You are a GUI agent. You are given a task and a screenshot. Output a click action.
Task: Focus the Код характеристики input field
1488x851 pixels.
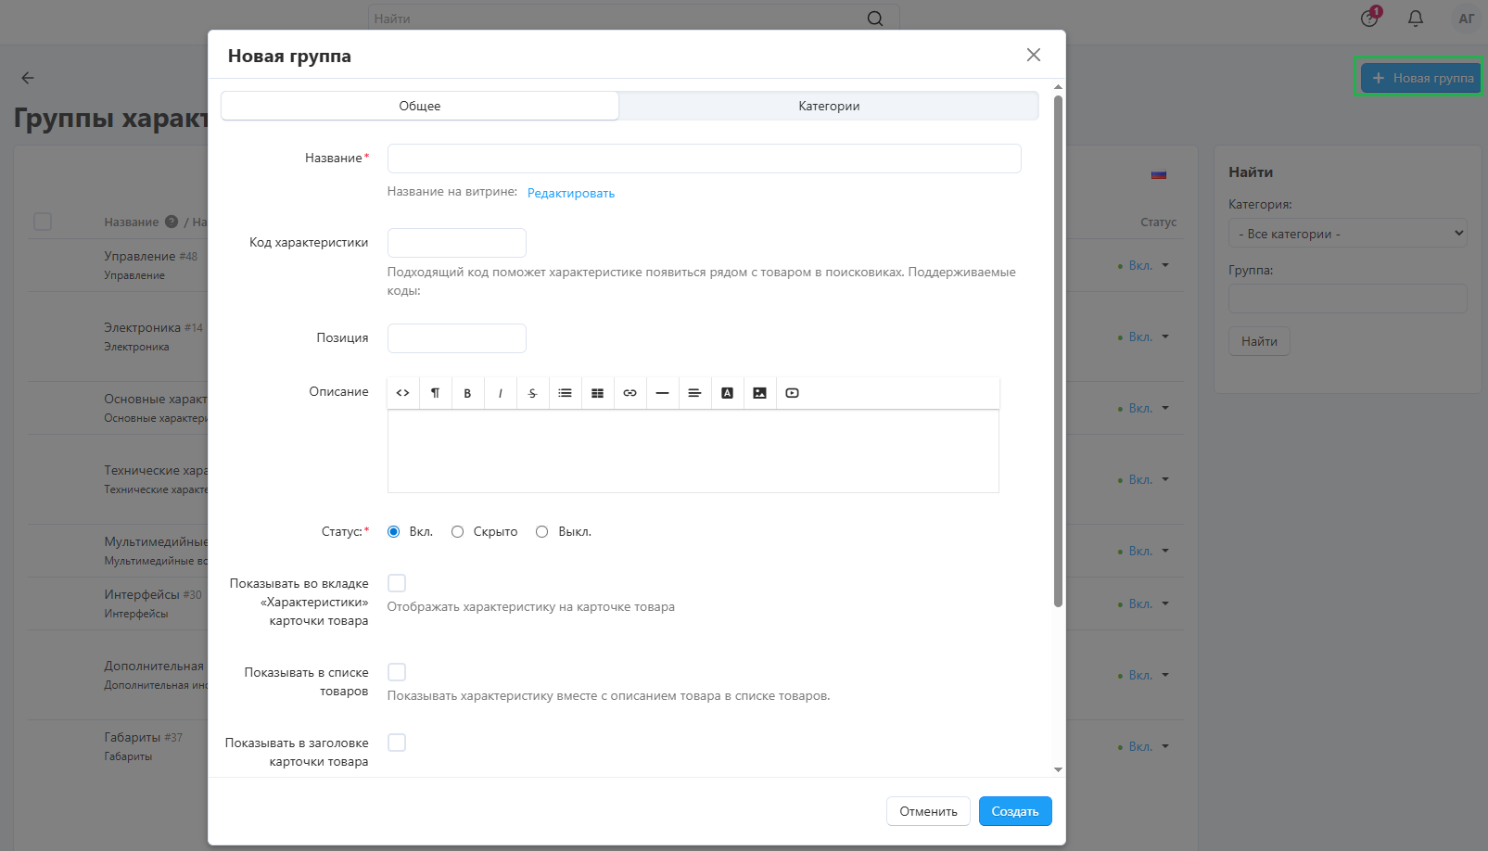[x=457, y=243]
